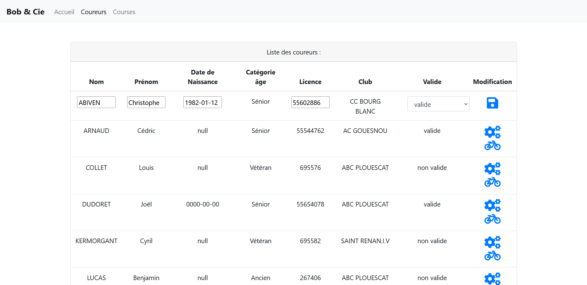Click the Modification column header
This screenshot has width=587, height=285.
point(492,82)
